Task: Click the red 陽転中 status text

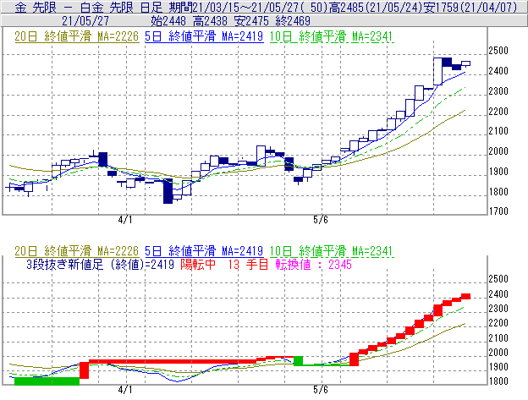Action: tap(198, 265)
